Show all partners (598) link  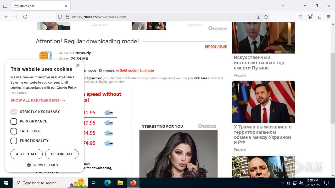[x=38, y=100]
